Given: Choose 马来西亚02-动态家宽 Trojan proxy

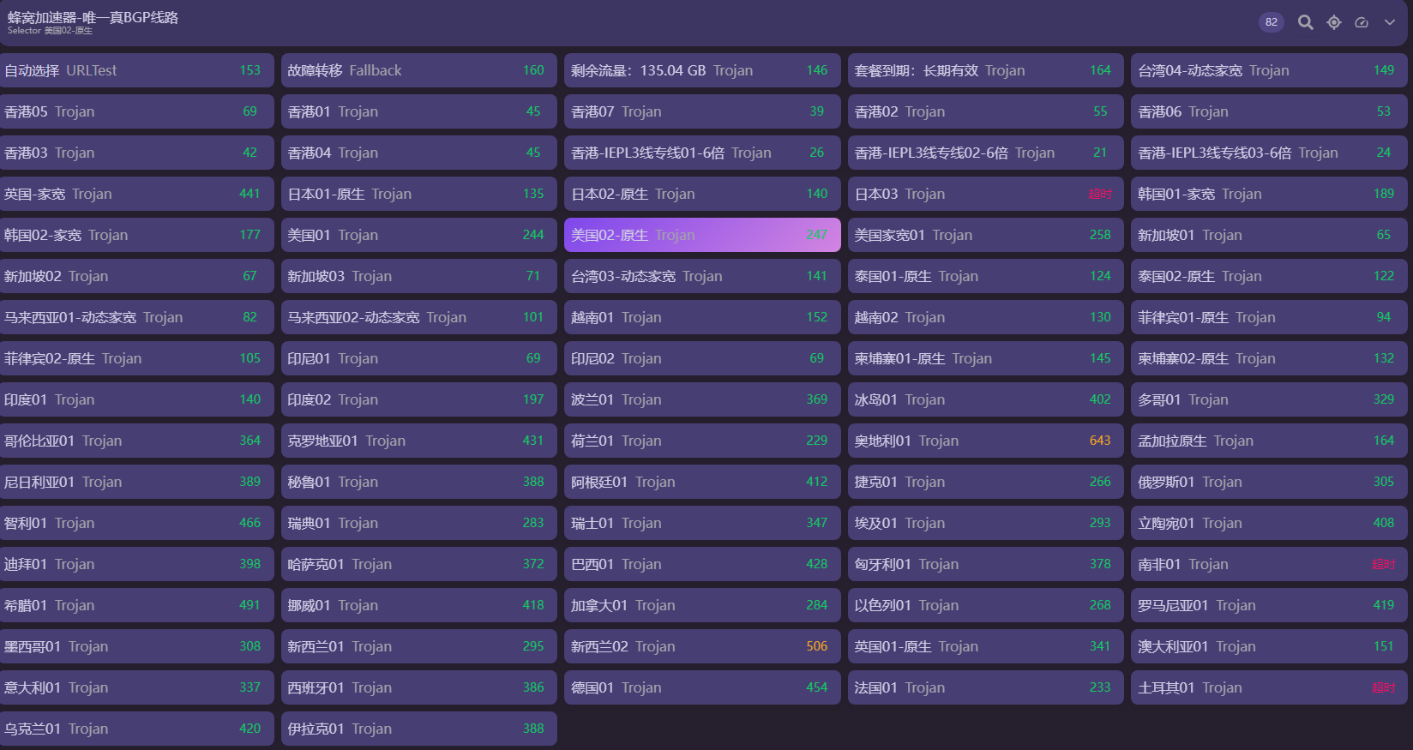Looking at the screenshot, I should tap(418, 317).
